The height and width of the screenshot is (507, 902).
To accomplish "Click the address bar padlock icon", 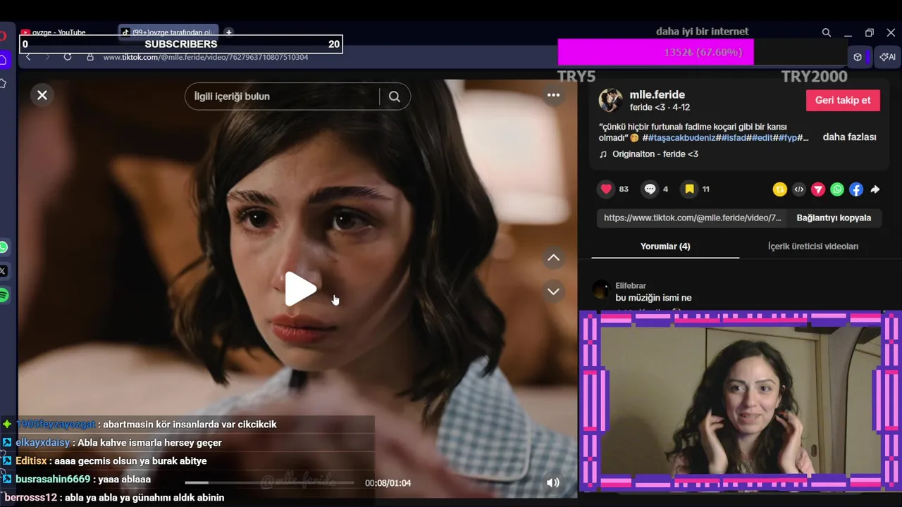I will [x=90, y=57].
